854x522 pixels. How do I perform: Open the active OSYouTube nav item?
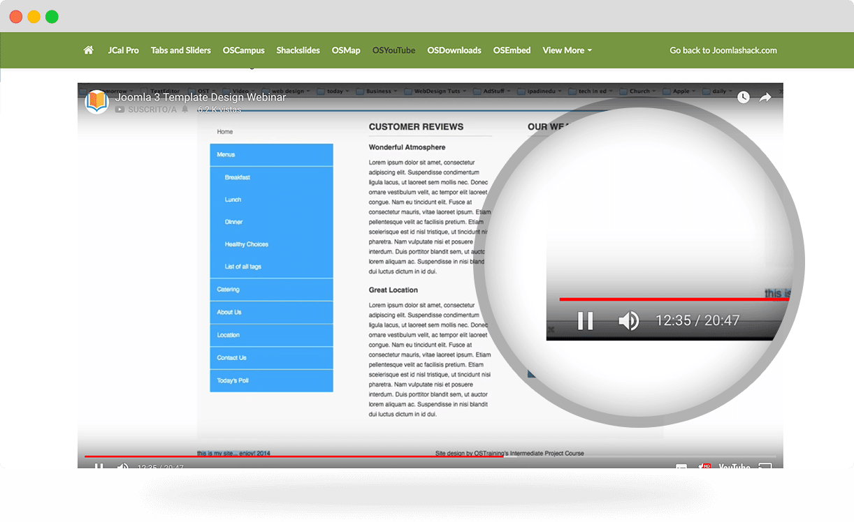(394, 50)
